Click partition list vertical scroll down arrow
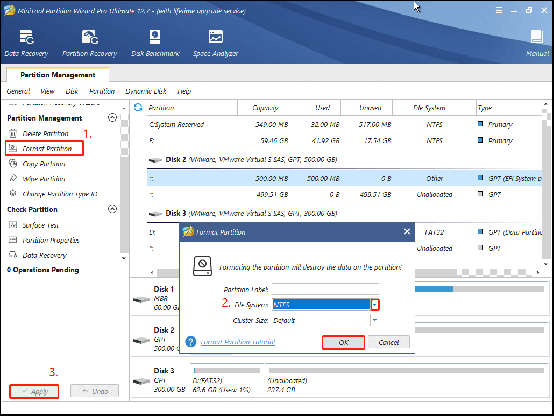 point(546,264)
